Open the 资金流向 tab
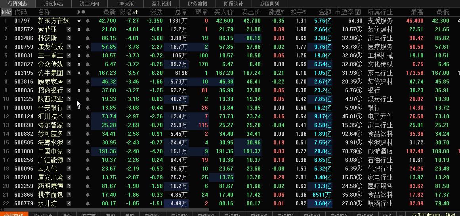Screen dimensions: 460x216 pos(90,4)
